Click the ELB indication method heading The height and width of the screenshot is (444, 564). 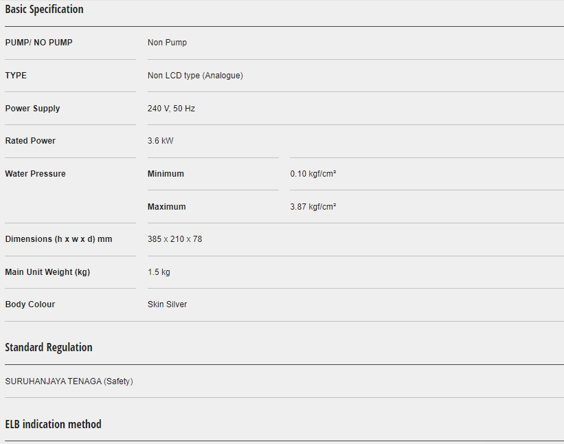click(53, 424)
